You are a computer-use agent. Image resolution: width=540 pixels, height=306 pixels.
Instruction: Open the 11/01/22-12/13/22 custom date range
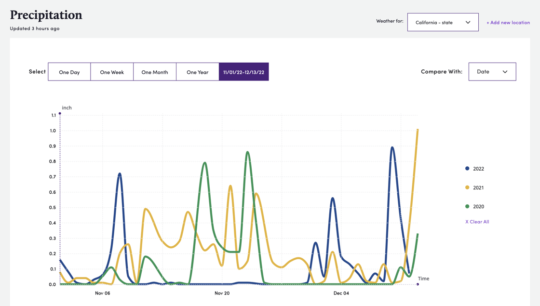(x=243, y=72)
